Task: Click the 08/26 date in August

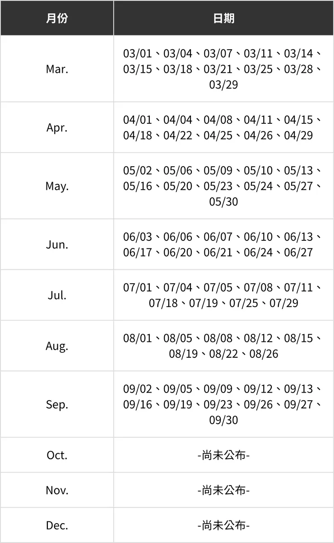Action: coord(264,354)
